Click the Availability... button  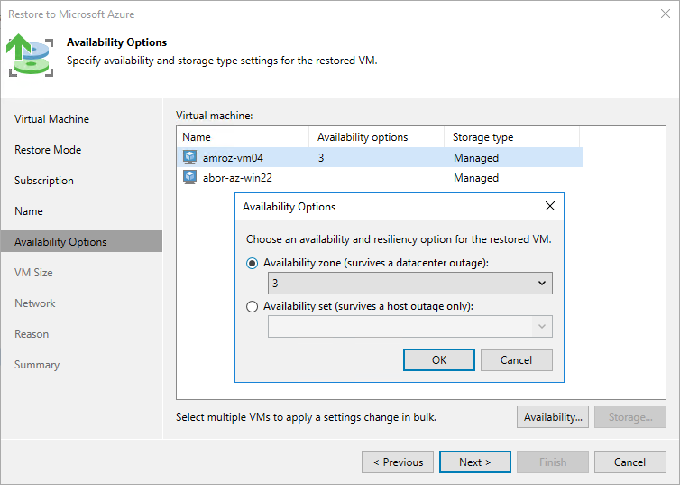click(x=554, y=417)
